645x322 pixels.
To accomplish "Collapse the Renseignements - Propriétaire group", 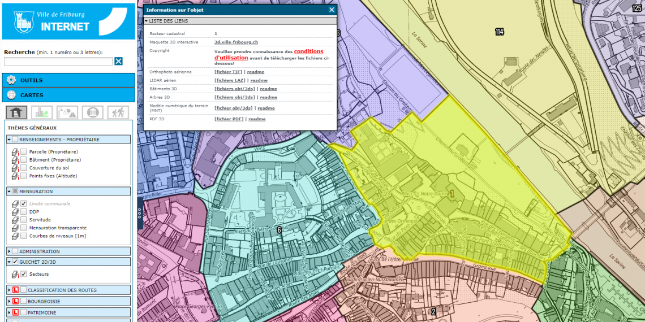I will tap(9, 140).
